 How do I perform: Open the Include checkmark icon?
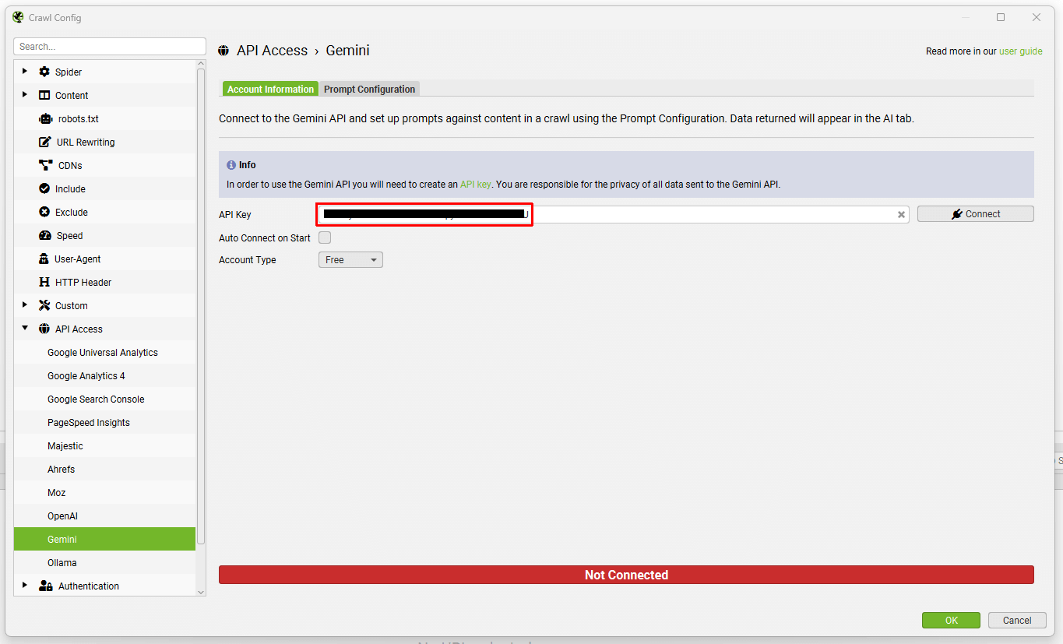pos(44,189)
